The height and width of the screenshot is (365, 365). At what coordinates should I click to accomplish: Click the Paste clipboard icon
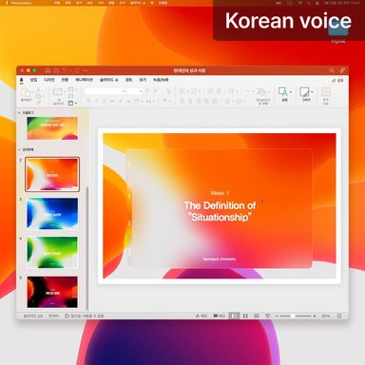pyautogui.click(x=26, y=93)
